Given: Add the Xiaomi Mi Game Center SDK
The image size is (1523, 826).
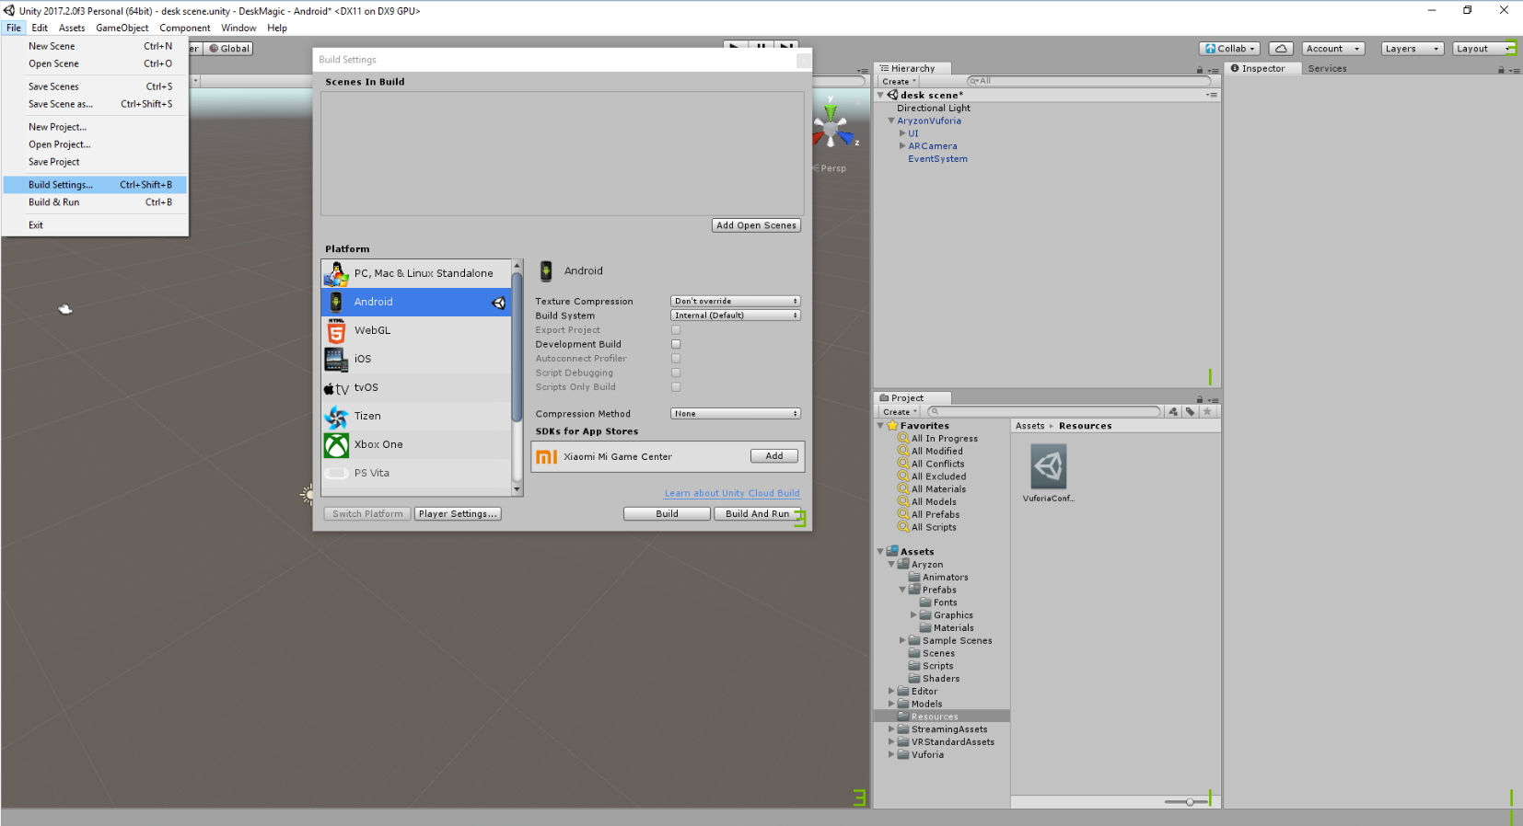Looking at the screenshot, I should coord(773,456).
